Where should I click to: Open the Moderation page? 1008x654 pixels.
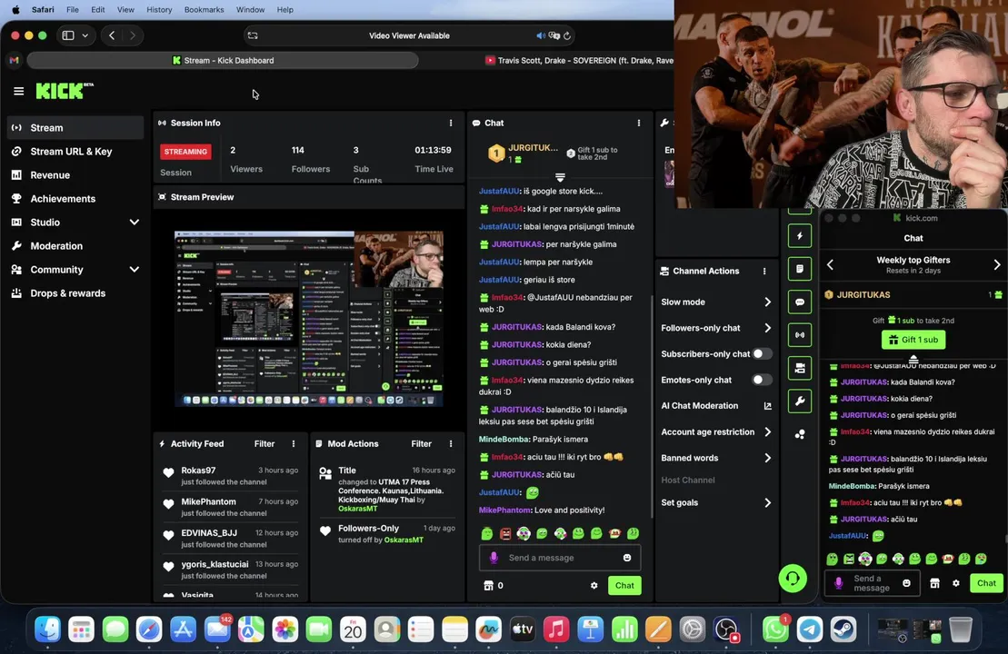[x=56, y=246]
